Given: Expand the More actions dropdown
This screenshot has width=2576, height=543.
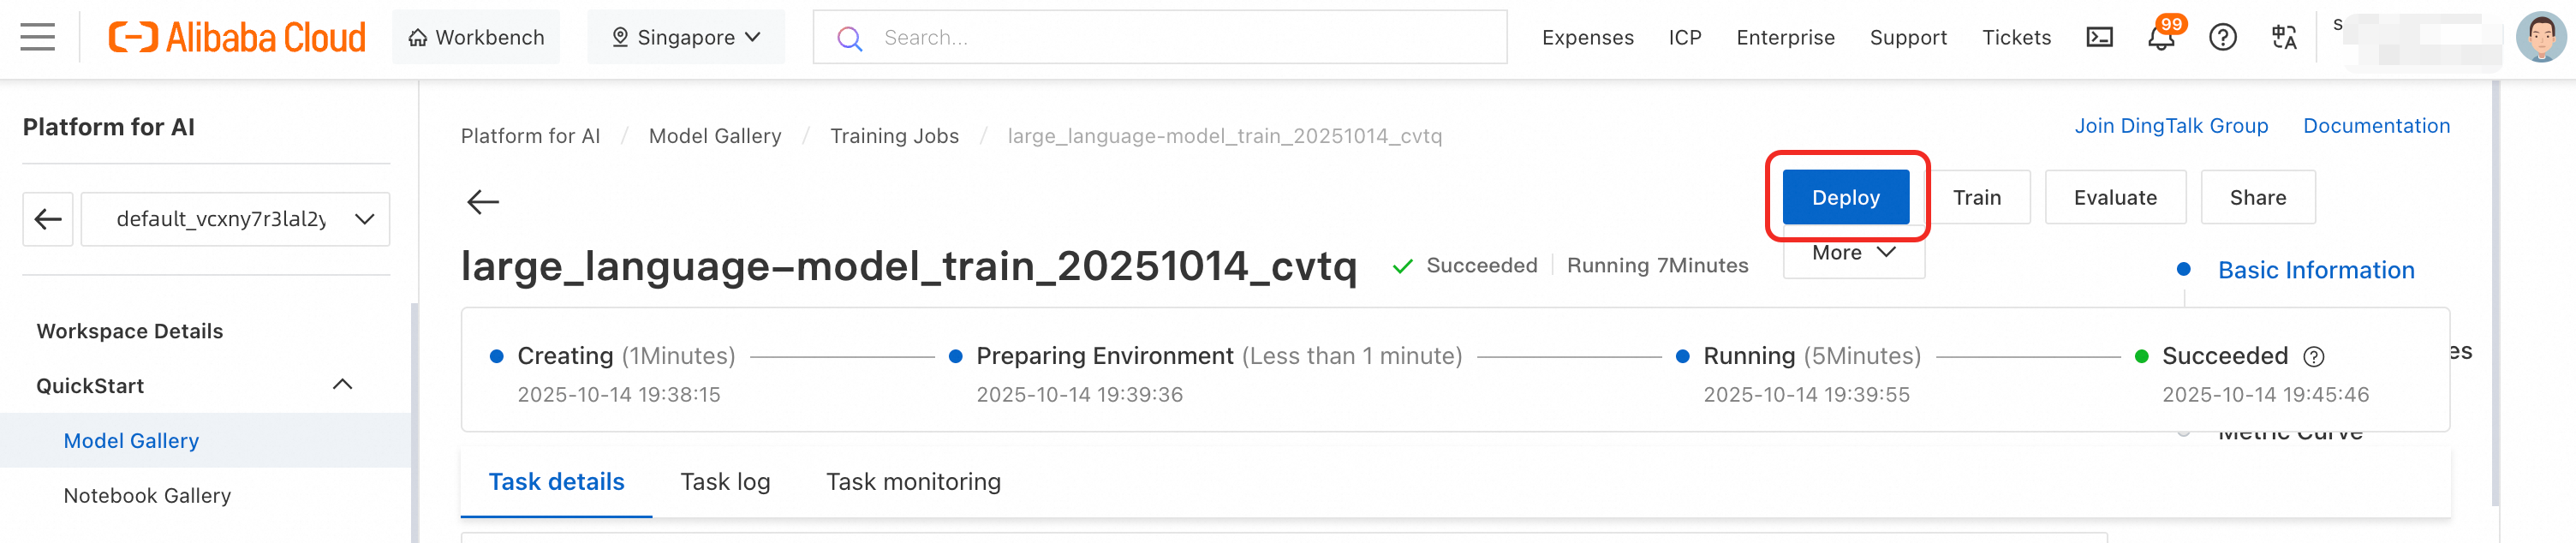Looking at the screenshot, I should click(1853, 254).
